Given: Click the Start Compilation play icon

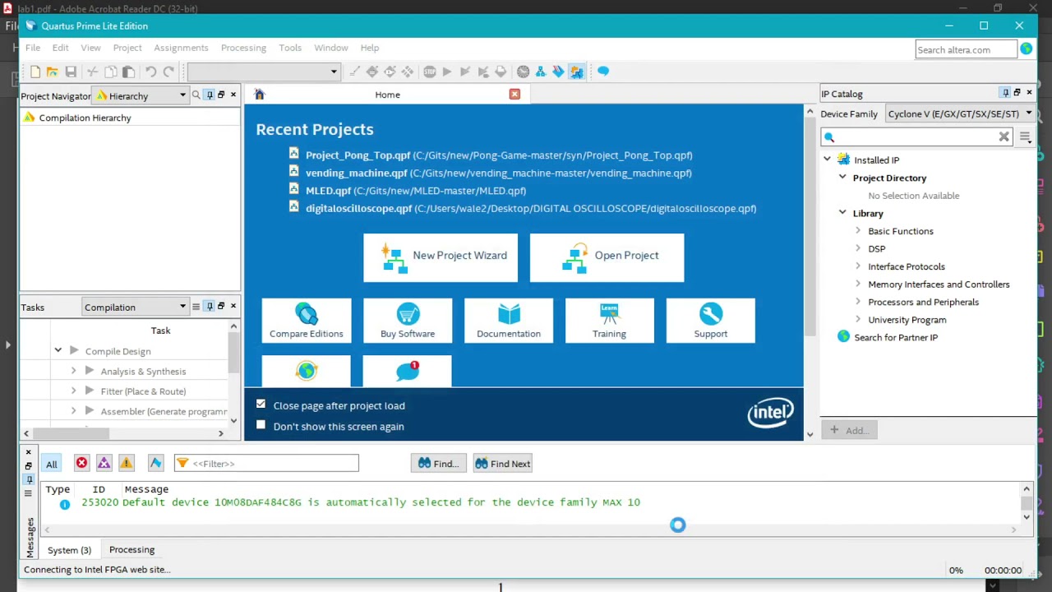Looking at the screenshot, I should pyautogui.click(x=447, y=72).
